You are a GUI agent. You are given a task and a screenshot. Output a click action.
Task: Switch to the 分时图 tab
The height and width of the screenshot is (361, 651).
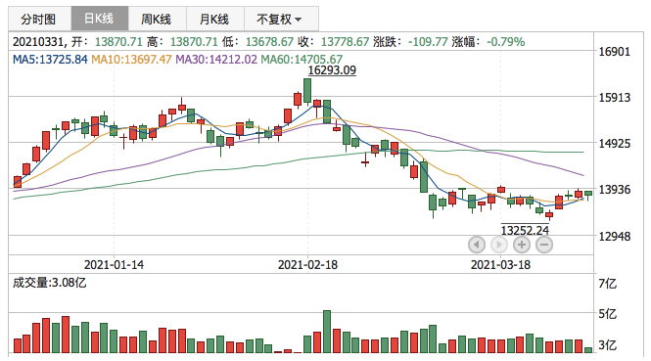point(39,19)
